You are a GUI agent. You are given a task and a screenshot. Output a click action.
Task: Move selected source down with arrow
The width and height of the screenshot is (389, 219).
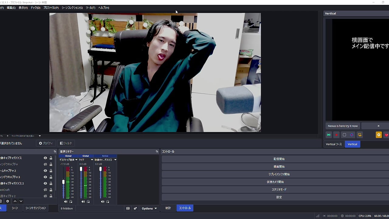click(21, 201)
